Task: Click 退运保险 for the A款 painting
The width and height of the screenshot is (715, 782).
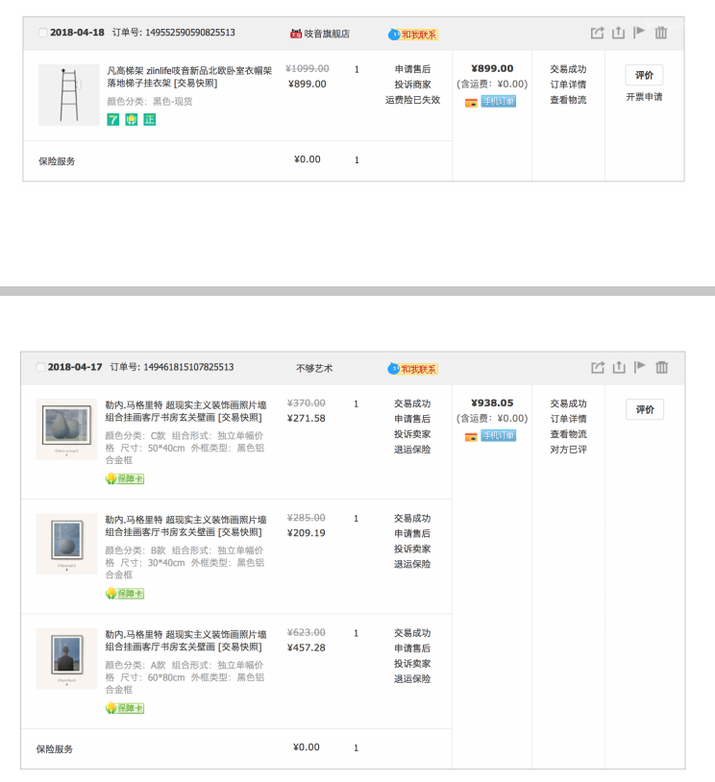Action: point(412,679)
